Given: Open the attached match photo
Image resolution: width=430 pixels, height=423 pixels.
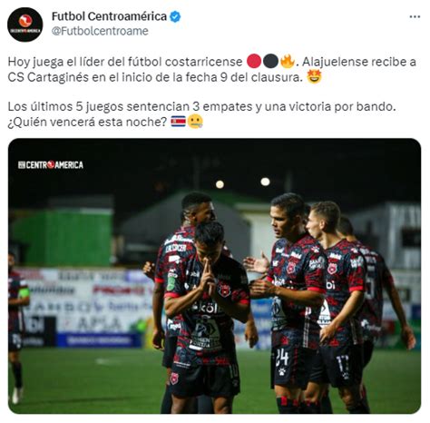Looking at the screenshot, I should (x=214, y=276).
